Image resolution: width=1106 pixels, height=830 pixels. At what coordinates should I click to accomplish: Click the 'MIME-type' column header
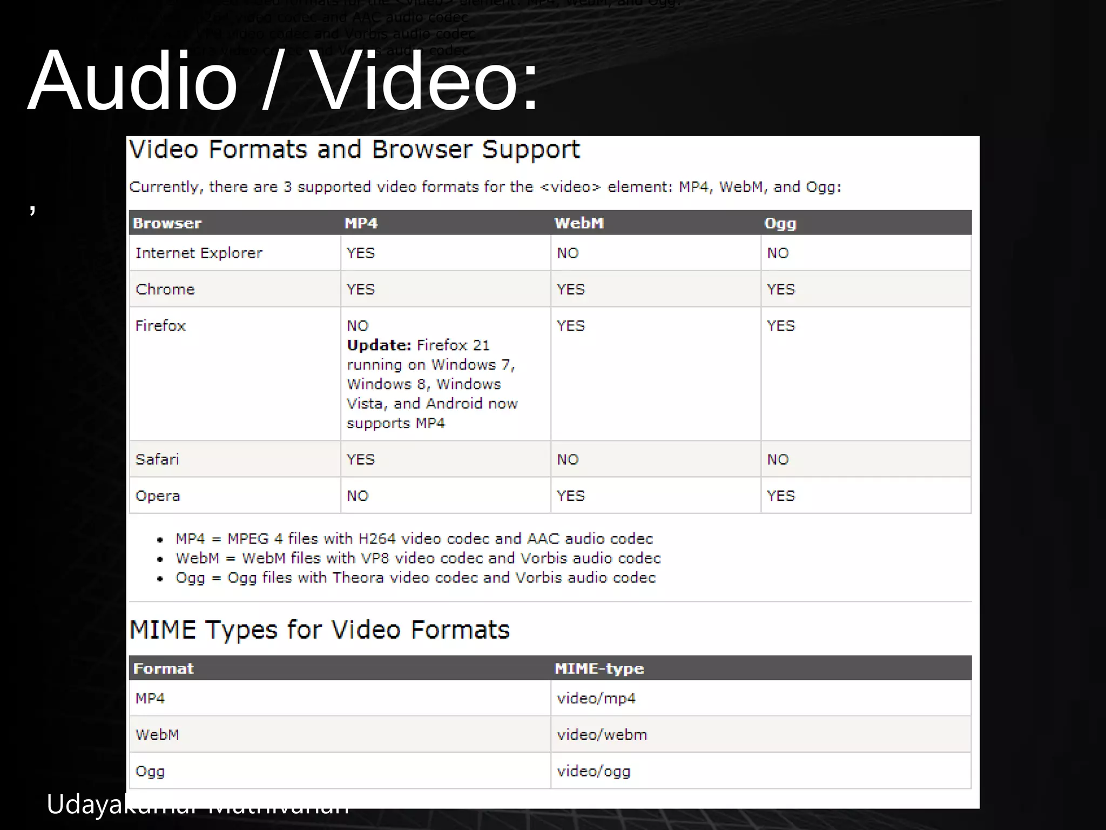pos(599,669)
